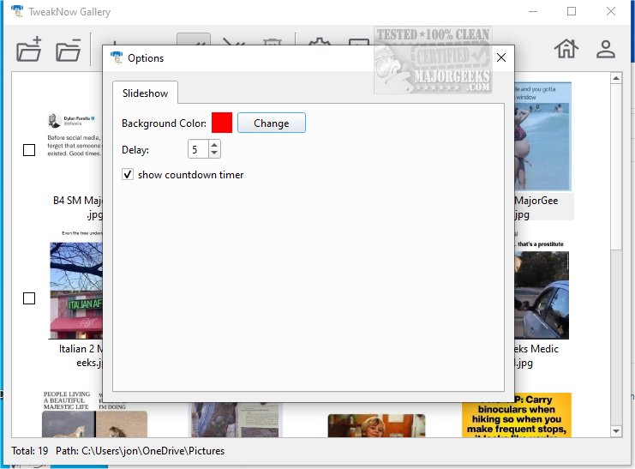
Task: Select the binoculars hiking tip thumbnail
Action: [x=517, y=415]
